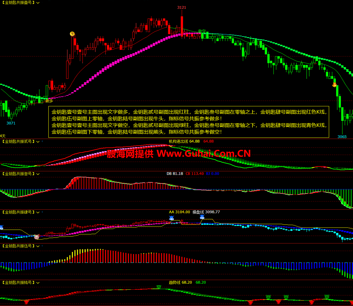Click the 3065 low price label

[x=342, y=137]
